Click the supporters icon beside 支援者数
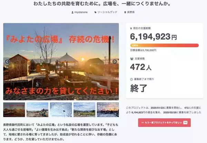The image size is (207, 143). pyautogui.click(x=132, y=59)
